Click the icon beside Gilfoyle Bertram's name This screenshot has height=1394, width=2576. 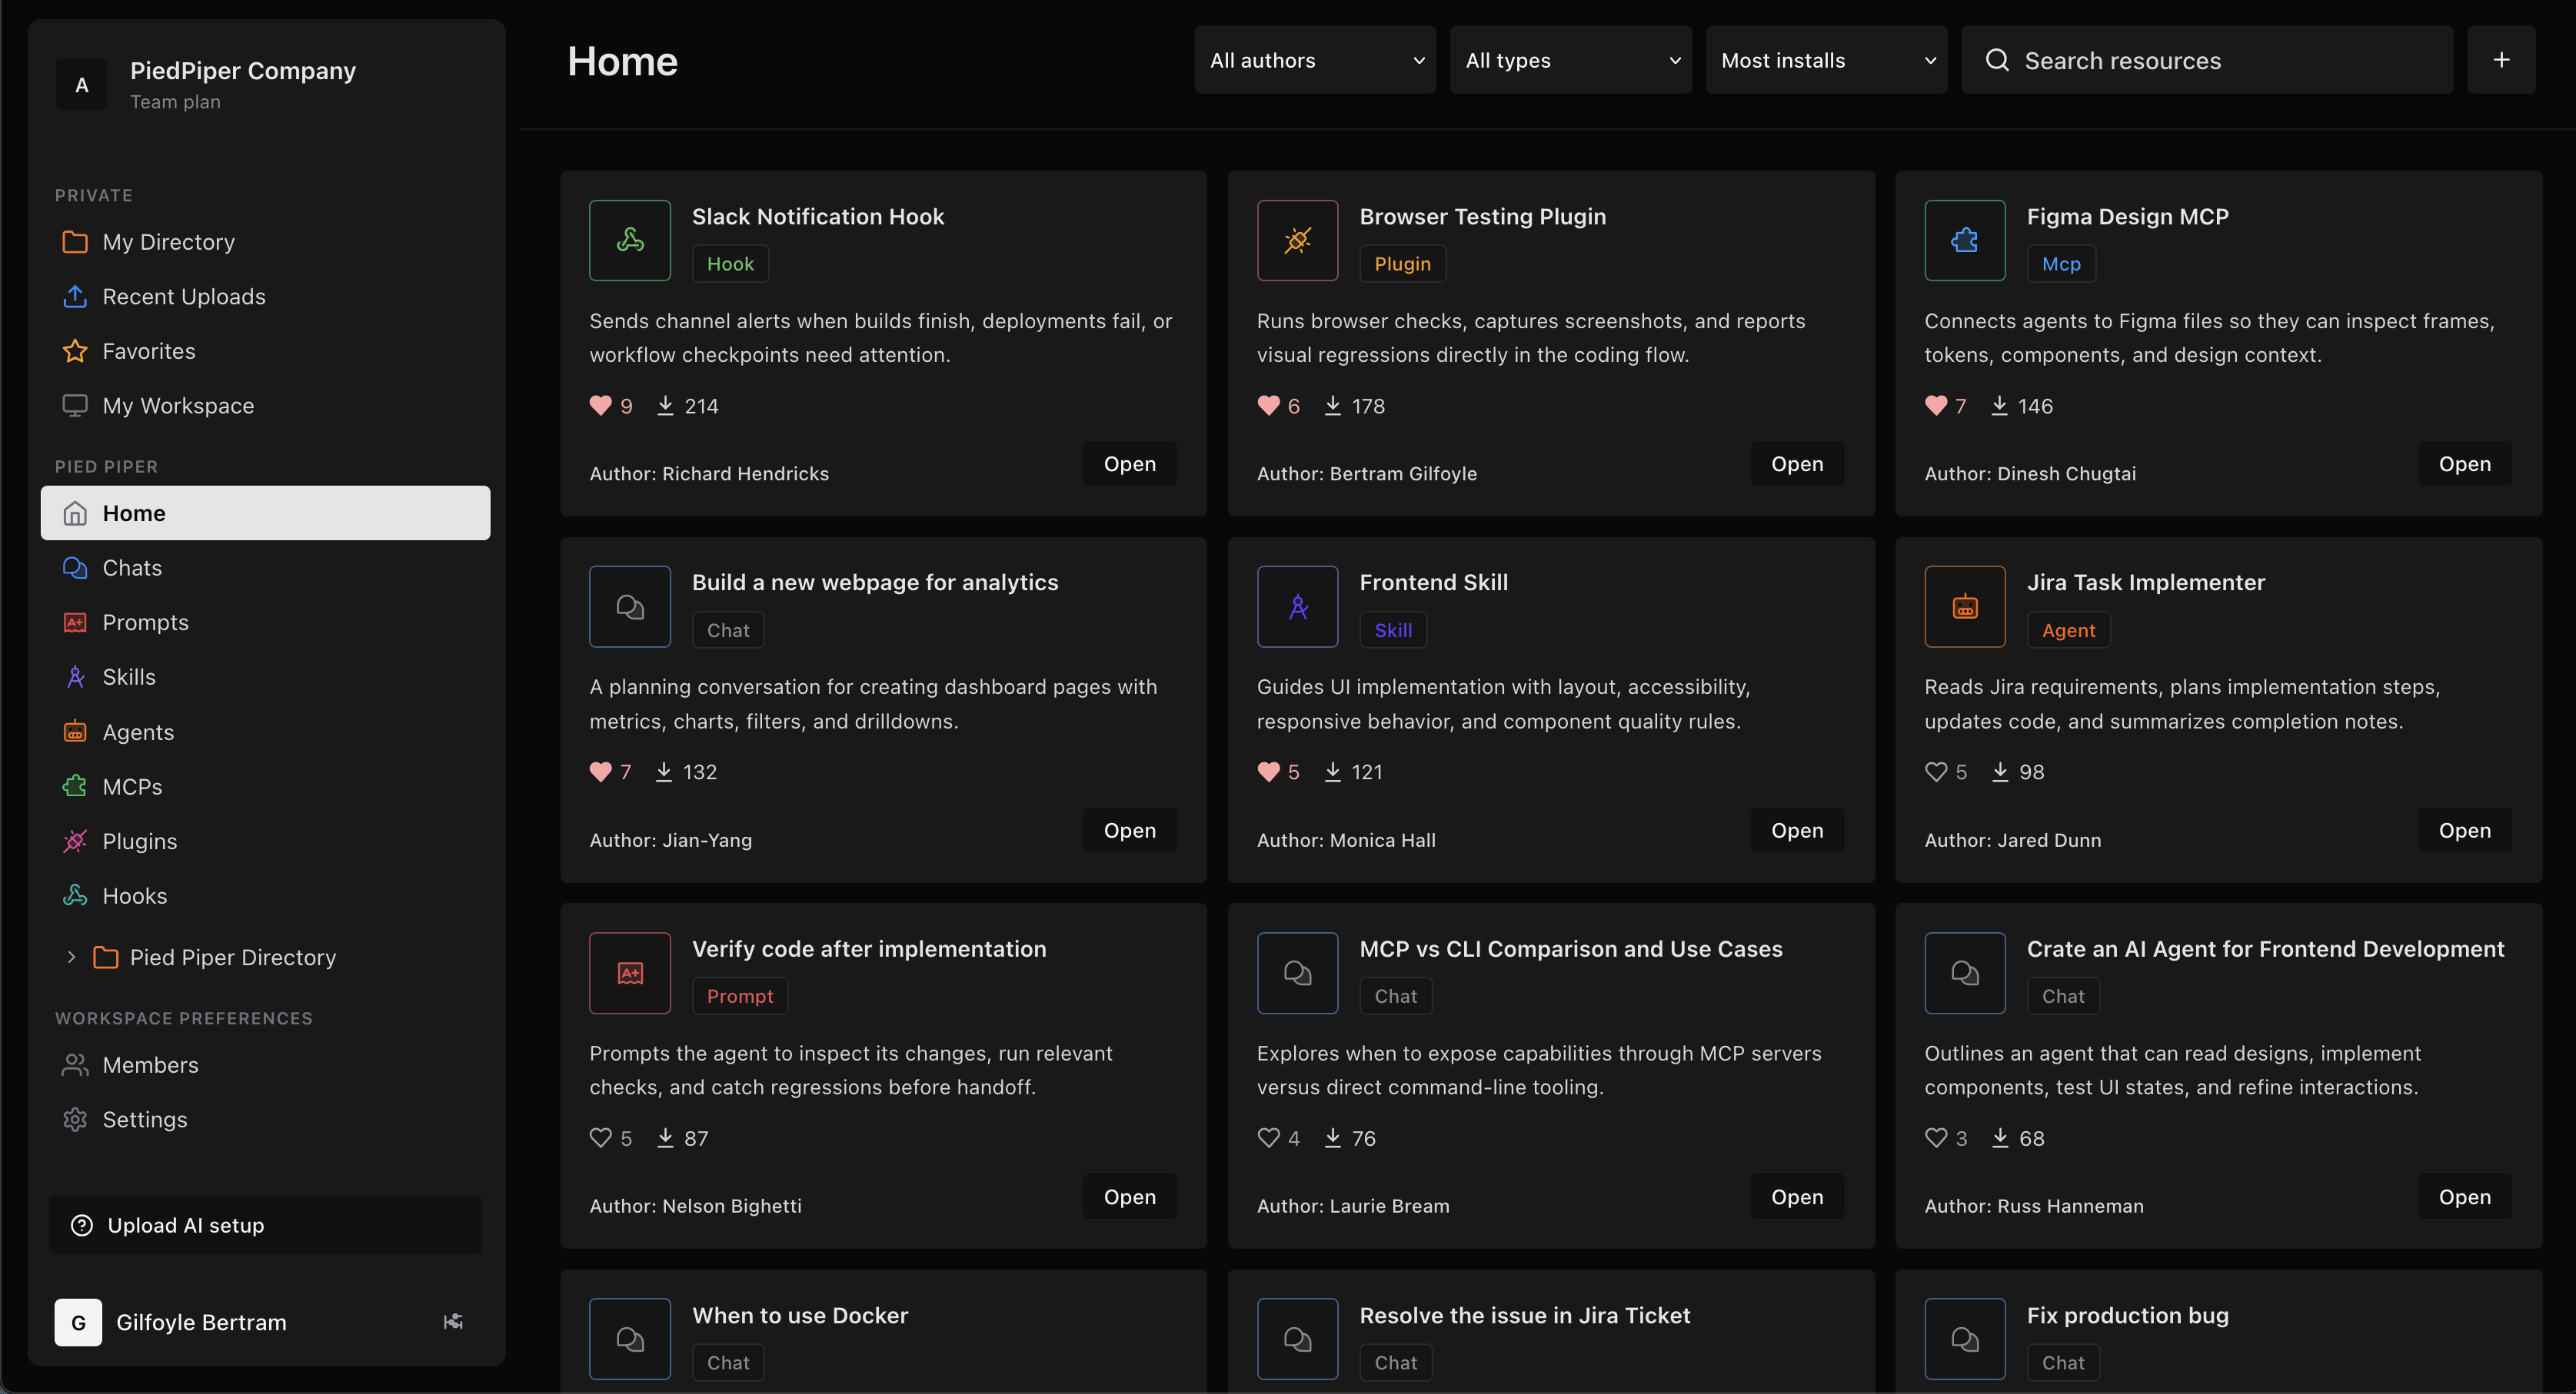453,1322
